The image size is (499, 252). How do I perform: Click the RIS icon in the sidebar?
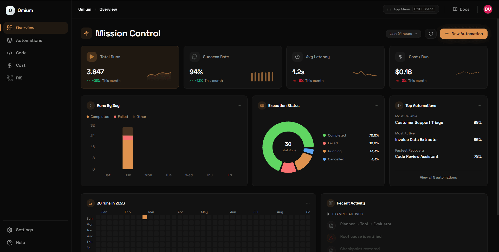tap(10, 78)
